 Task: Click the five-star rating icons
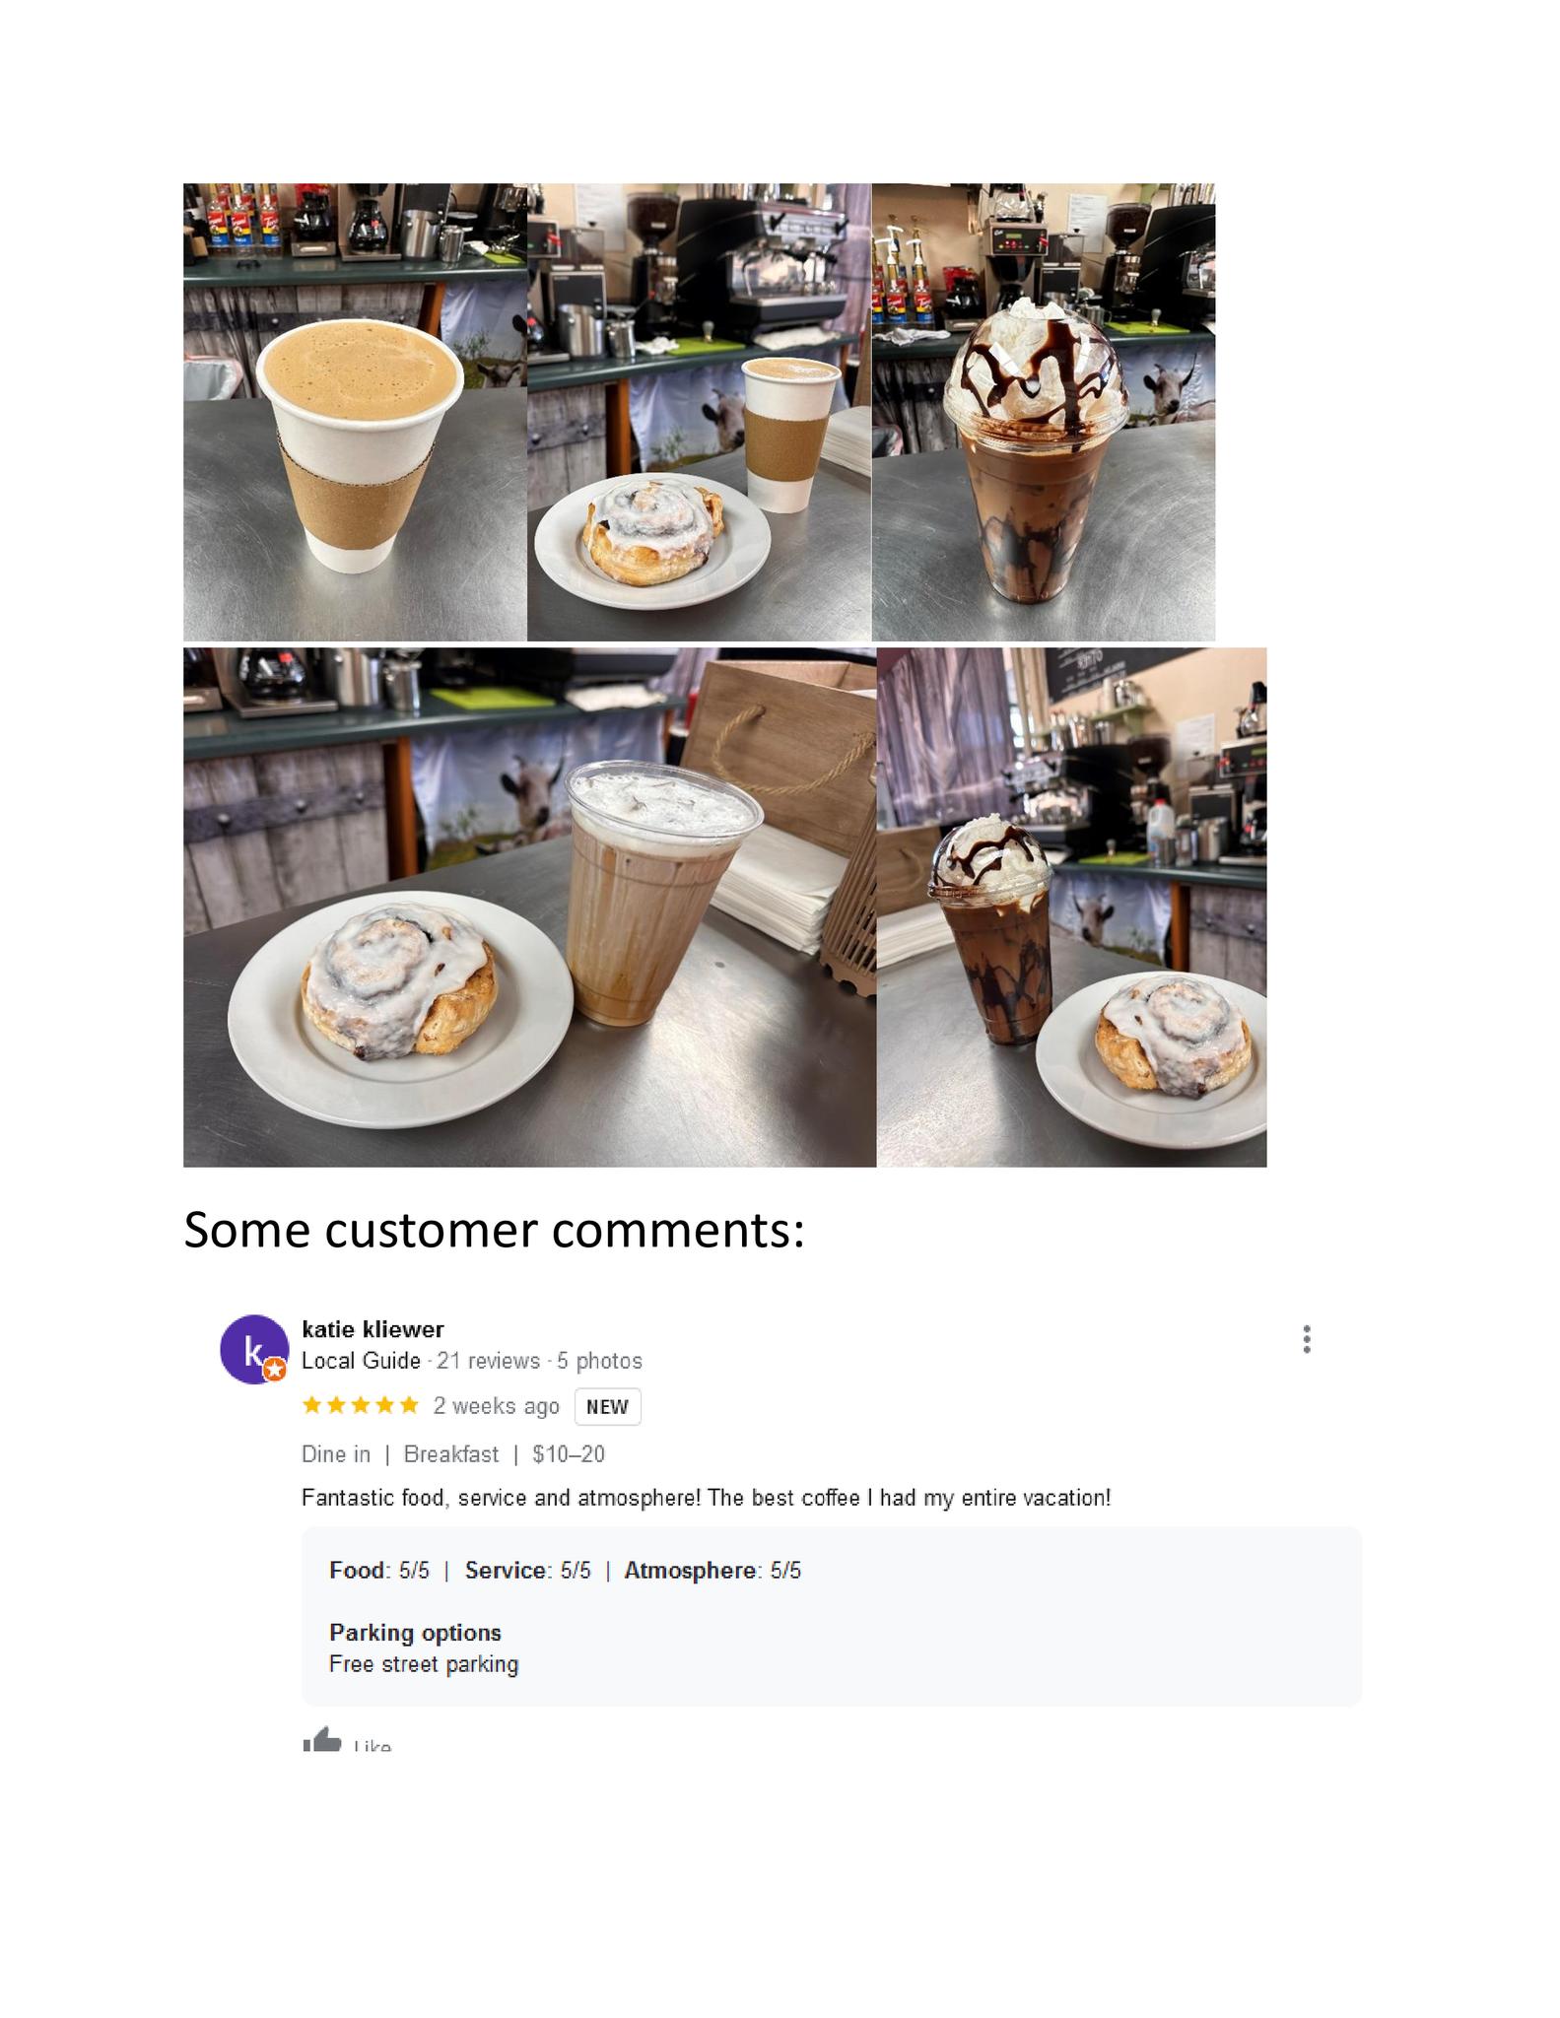361,1406
